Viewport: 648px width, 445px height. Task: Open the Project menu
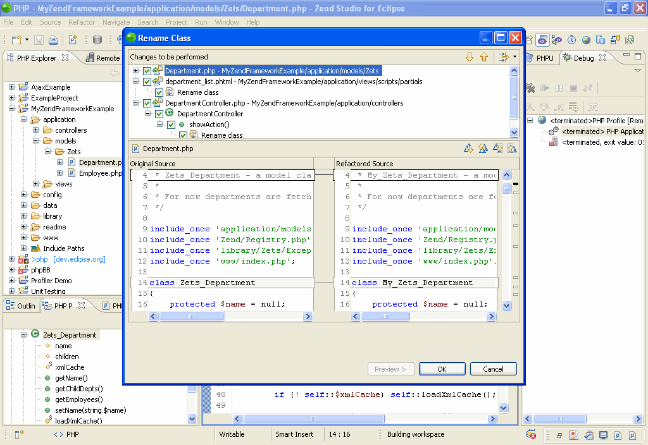(x=177, y=22)
